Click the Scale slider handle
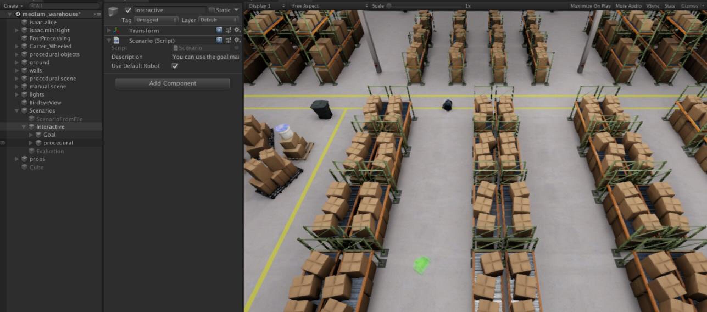This screenshot has width=707, height=312. [x=389, y=6]
